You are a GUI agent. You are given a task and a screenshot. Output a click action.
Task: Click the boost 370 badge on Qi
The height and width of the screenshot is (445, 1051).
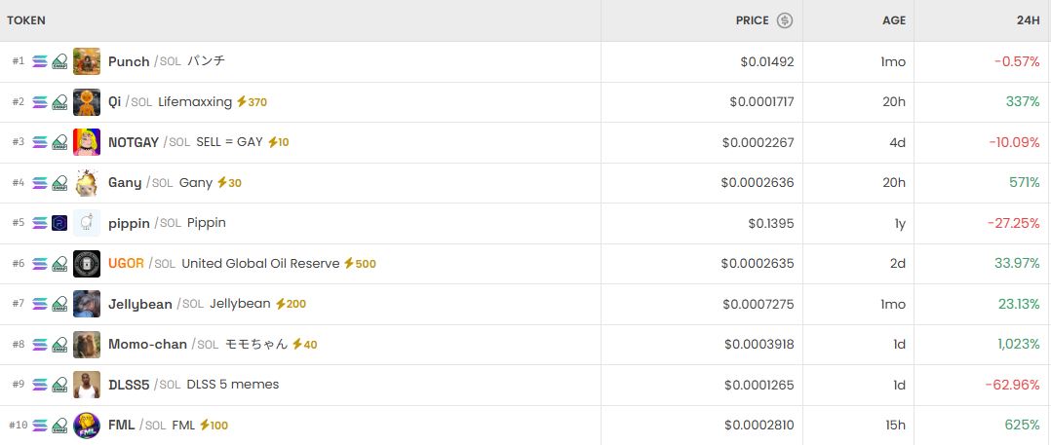252,102
